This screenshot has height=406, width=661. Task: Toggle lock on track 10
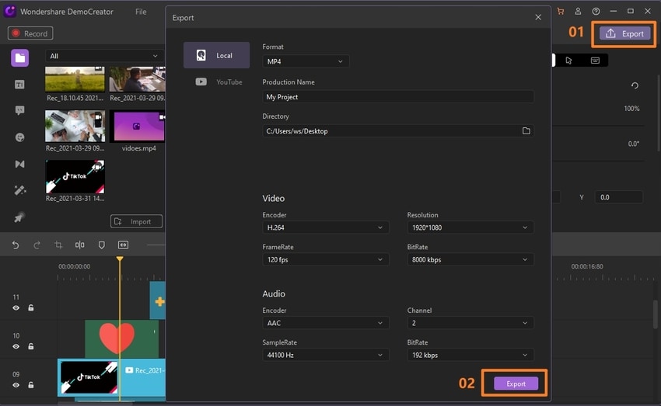point(31,346)
